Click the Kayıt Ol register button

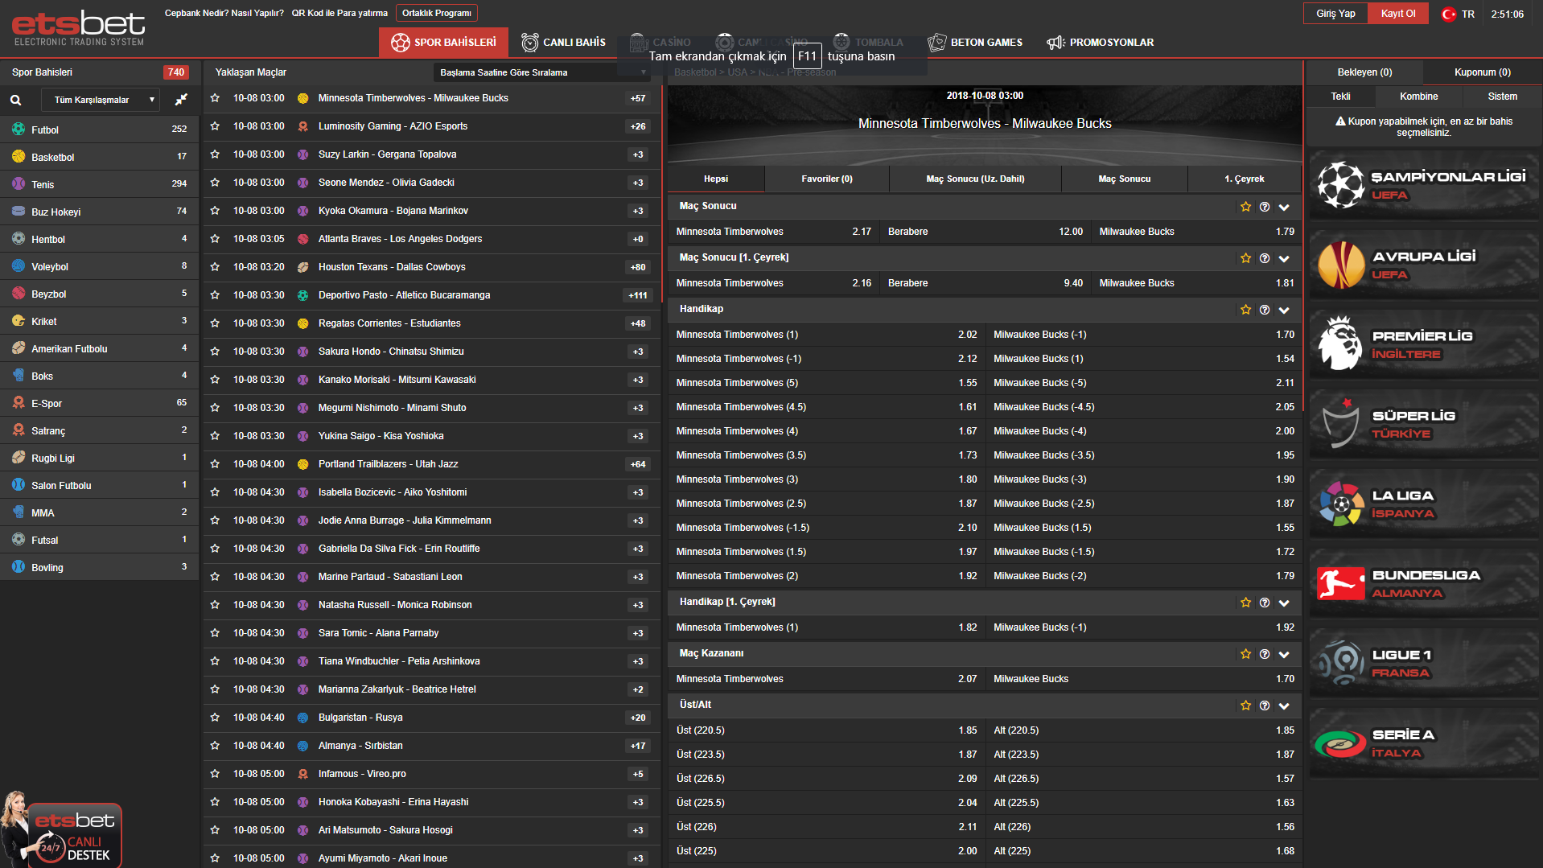pos(1397,14)
